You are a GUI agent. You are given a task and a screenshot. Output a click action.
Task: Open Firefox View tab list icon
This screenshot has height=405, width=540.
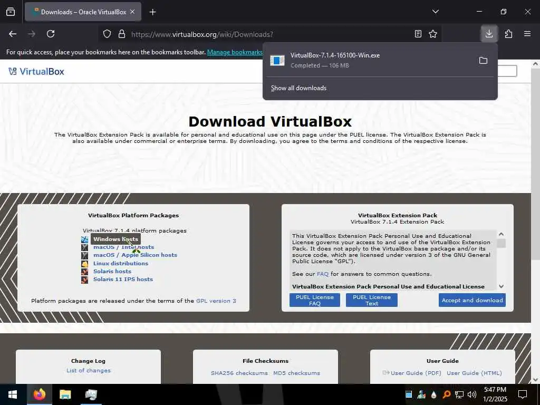(11, 12)
